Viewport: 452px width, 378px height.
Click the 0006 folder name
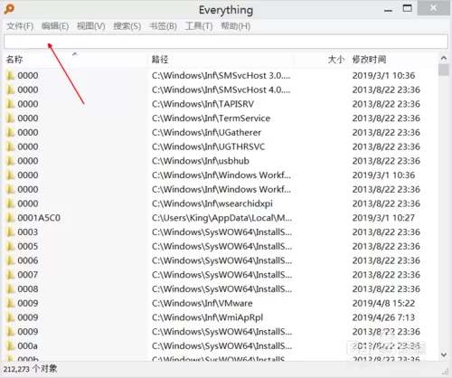click(x=28, y=260)
